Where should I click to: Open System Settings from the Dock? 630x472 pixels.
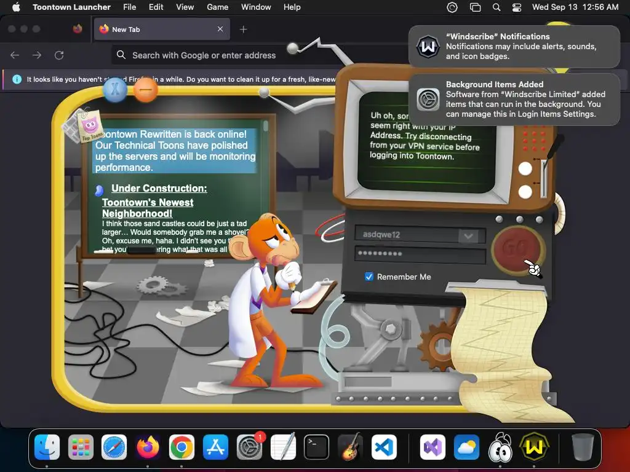(x=250, y=447)
